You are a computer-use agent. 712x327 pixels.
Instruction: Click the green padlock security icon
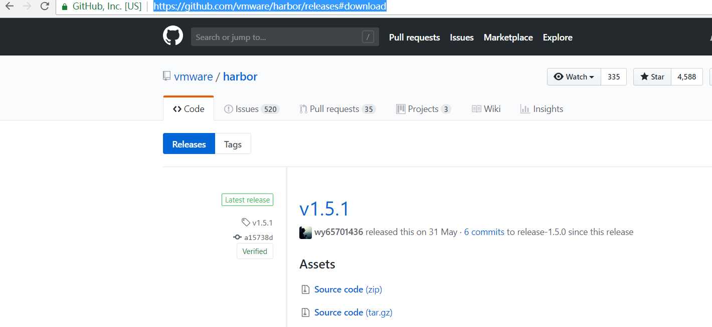(x=64, y=6)
